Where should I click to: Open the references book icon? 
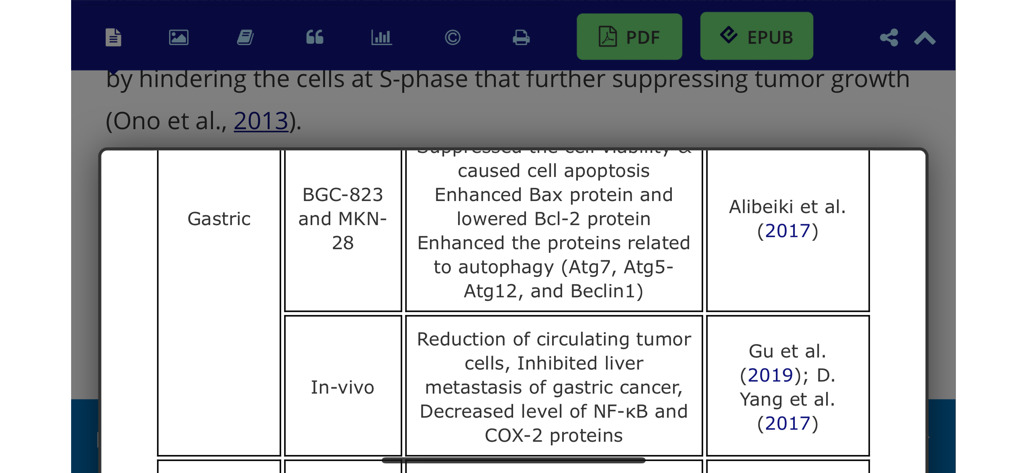[245, 37]
